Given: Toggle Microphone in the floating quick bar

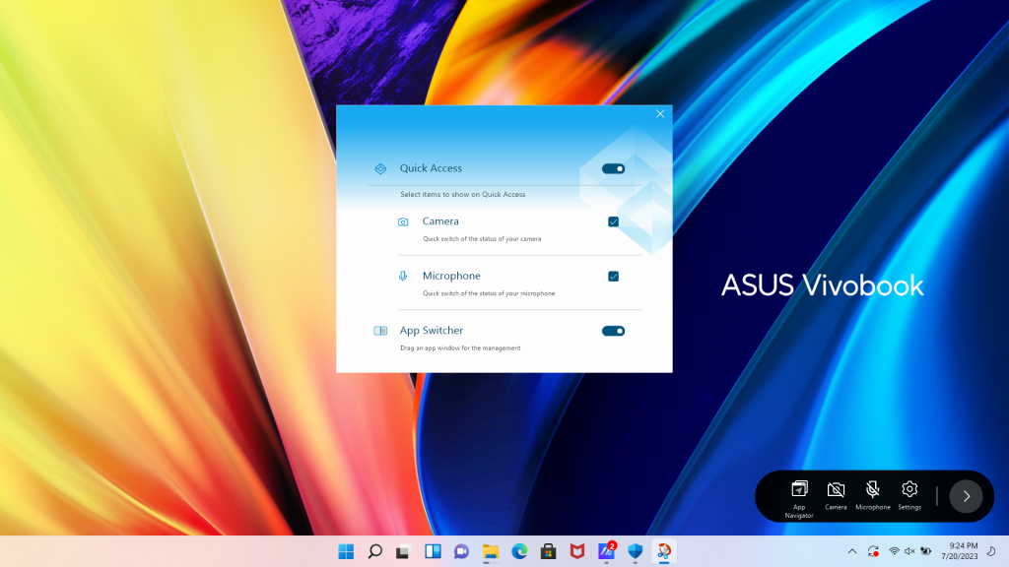Looking at the screenshot, I should 873,495.
